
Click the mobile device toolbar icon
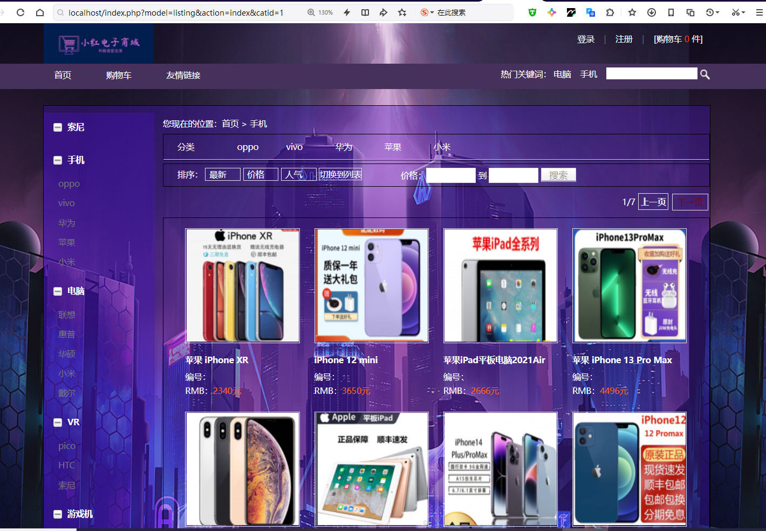click(671, 12)
